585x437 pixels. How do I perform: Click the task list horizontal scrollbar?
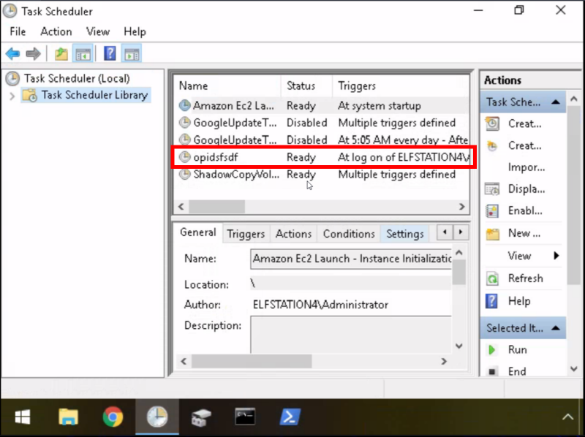pos(320,207)
